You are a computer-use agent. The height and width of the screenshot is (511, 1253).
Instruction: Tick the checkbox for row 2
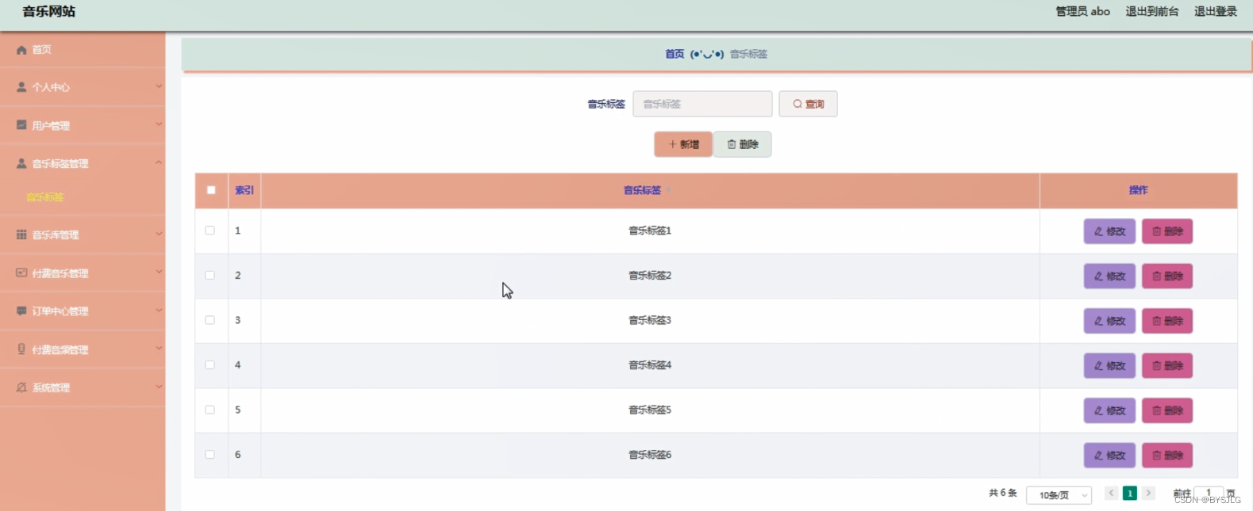(x=209, y=275)
